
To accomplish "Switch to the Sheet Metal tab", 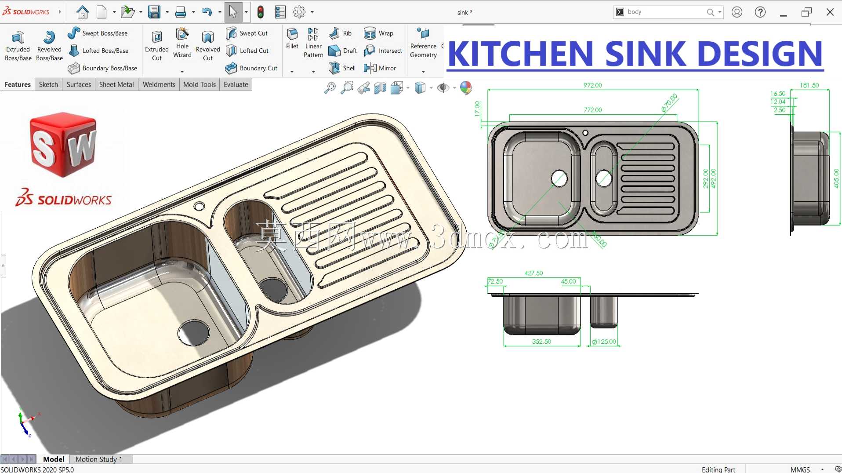I will click(116, 84).
